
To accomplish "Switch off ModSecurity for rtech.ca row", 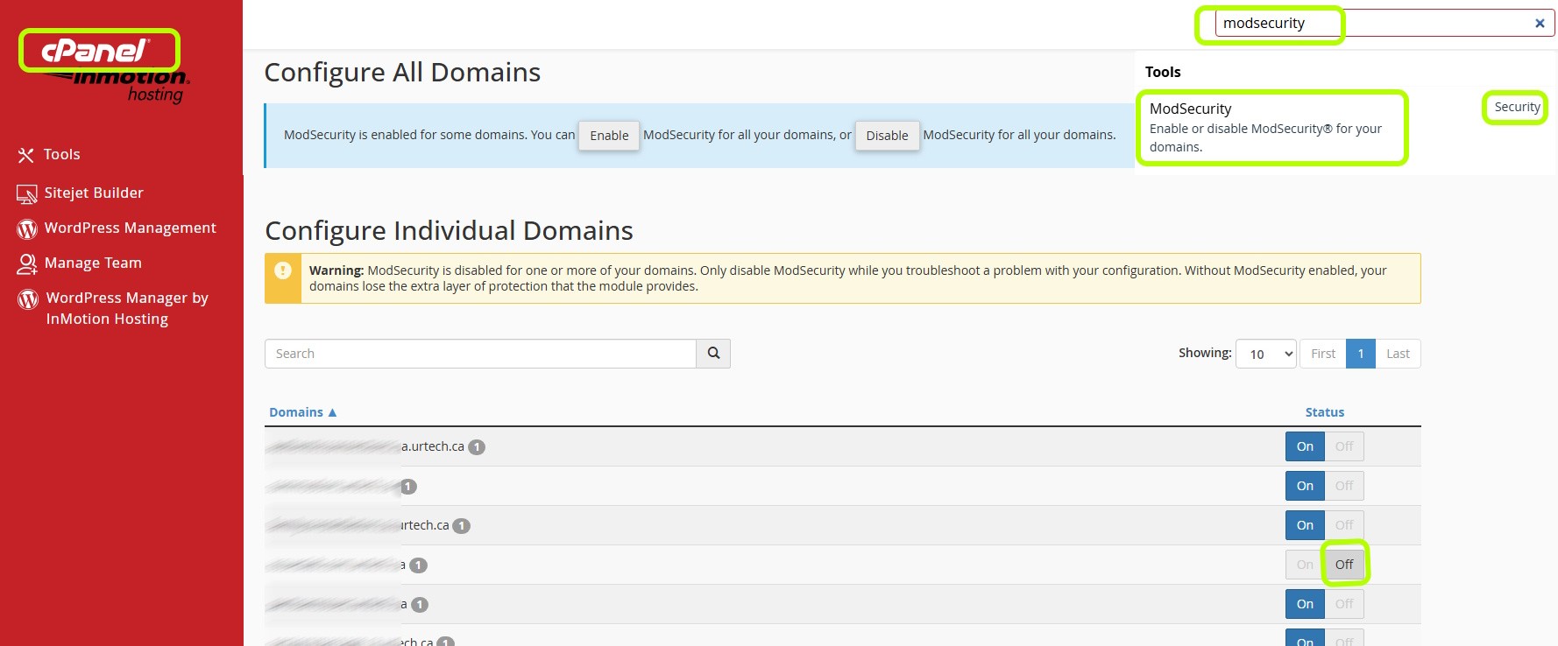I will 1344,525.
